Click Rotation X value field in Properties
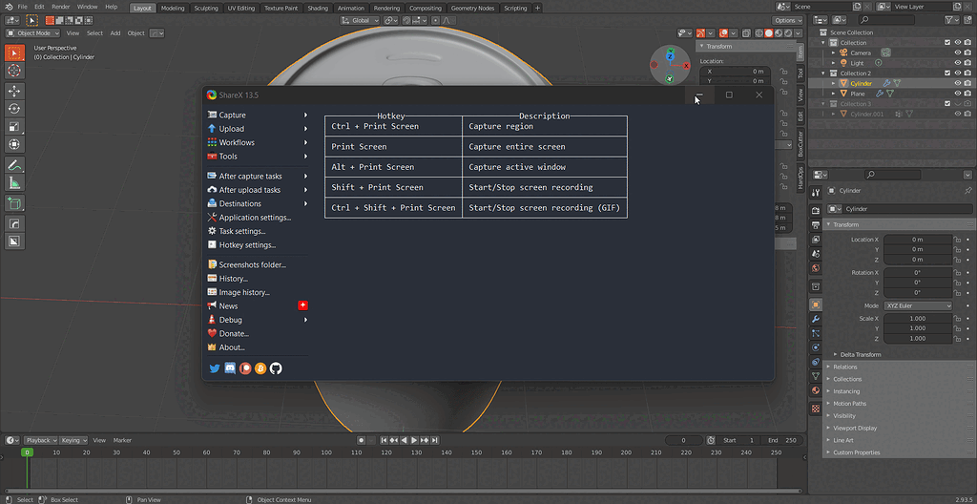The height and width of the screenshot is (504, 977). point(918,273)
